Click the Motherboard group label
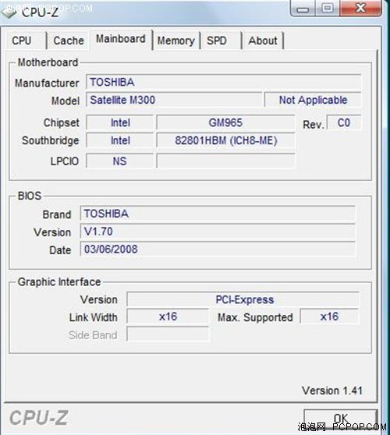 click(x=48, y=62)
